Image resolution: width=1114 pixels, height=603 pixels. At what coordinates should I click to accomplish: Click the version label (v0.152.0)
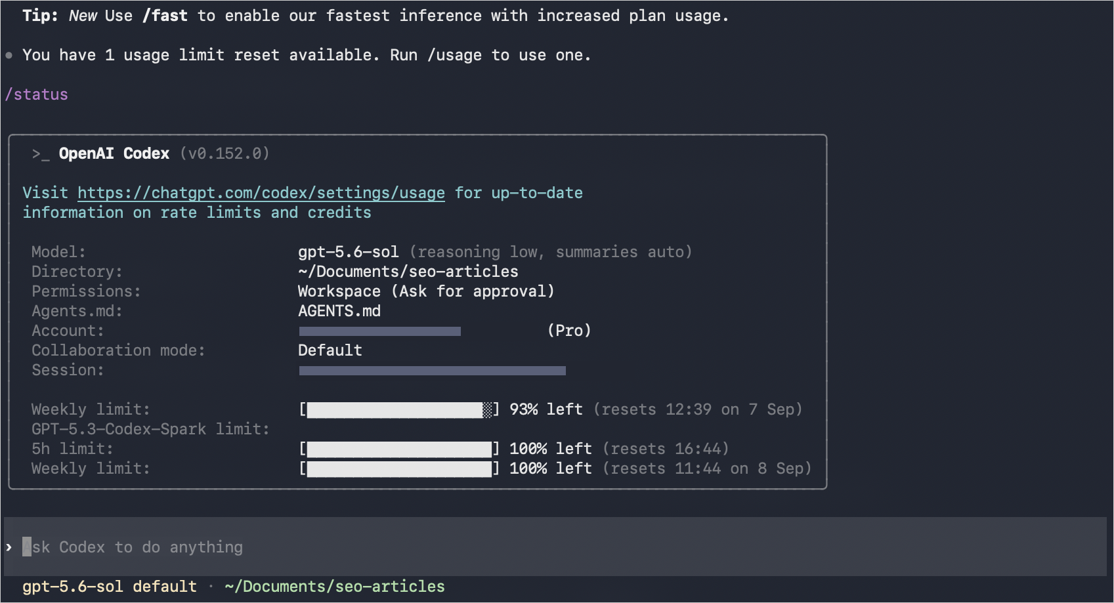tap(225, 154)
